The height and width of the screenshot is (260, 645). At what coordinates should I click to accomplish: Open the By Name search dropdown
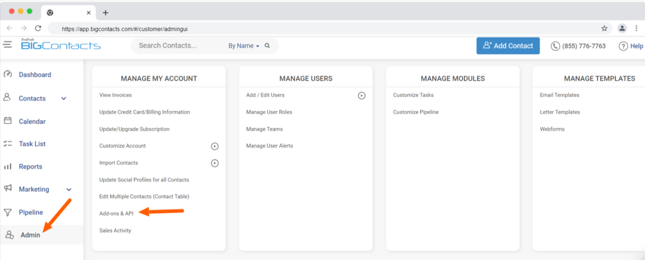tap(244, 46)
